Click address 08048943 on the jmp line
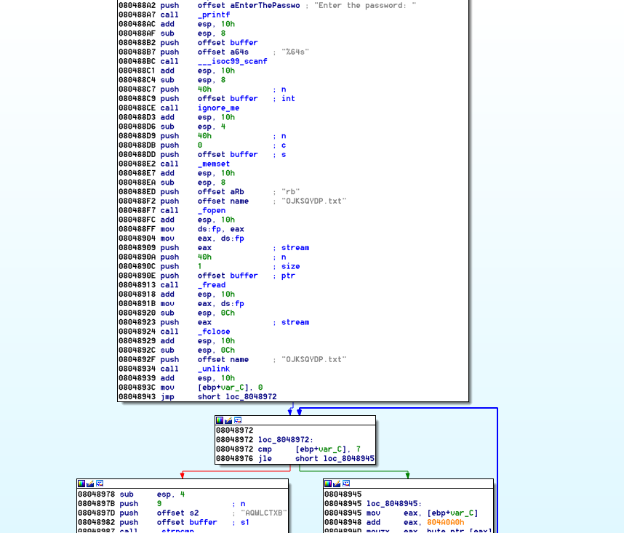Image resolution: width=624 pixels, height=533 pixels. pyautogui.click(x=137, y=396)
